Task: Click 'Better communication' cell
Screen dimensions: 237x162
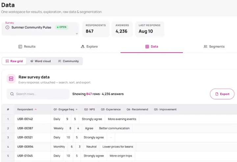Action: [114, 128]
